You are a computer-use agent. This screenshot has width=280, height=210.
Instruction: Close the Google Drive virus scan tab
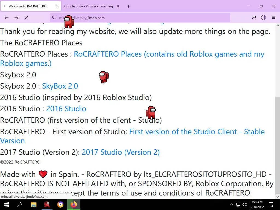[x=118, y=6]
